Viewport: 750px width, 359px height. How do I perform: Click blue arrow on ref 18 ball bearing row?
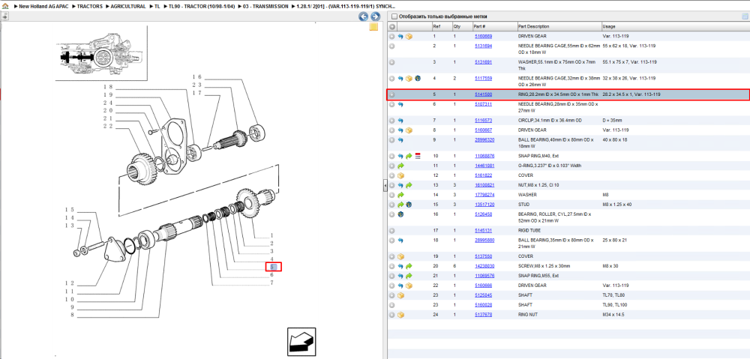pos(400,240)
